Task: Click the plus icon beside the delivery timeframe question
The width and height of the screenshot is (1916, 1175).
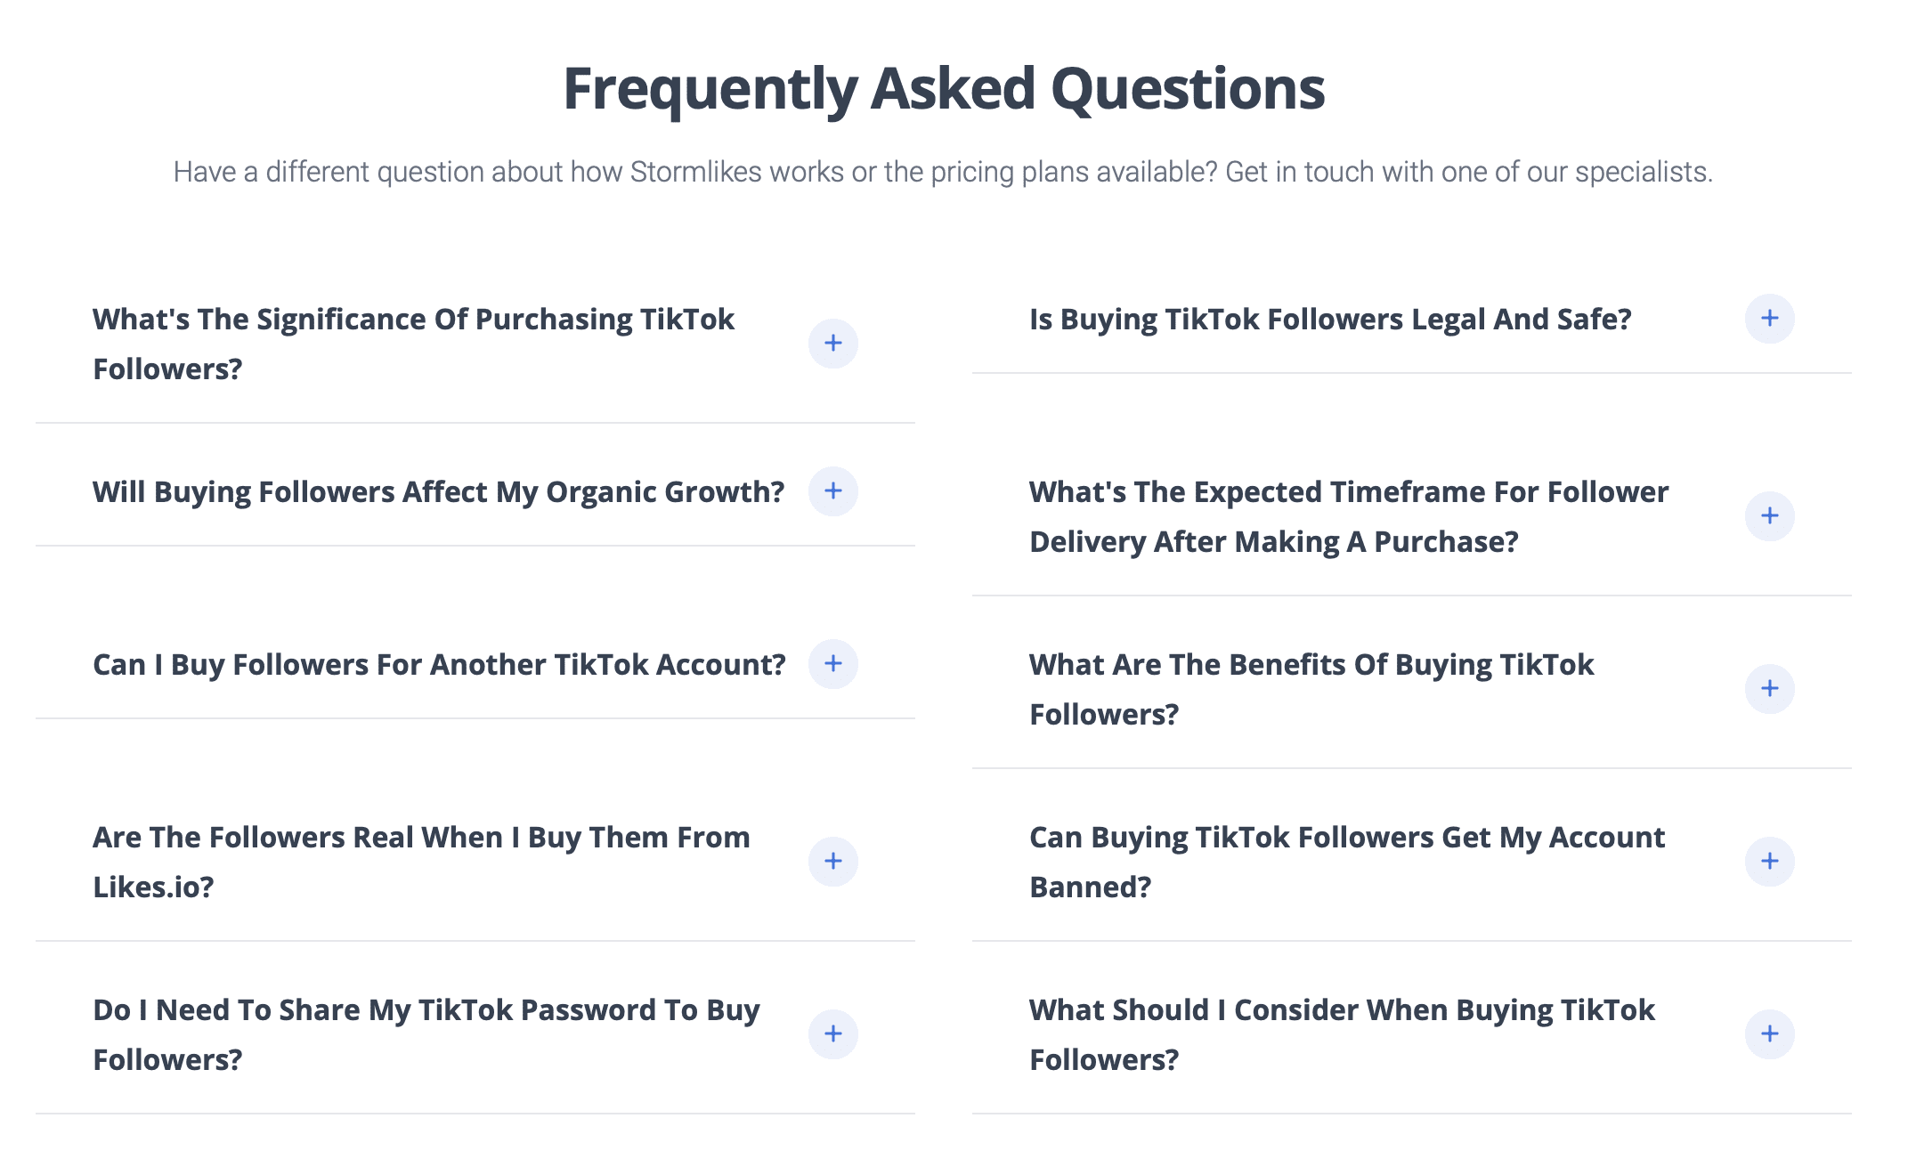Action: click(x=1770, y=515)
